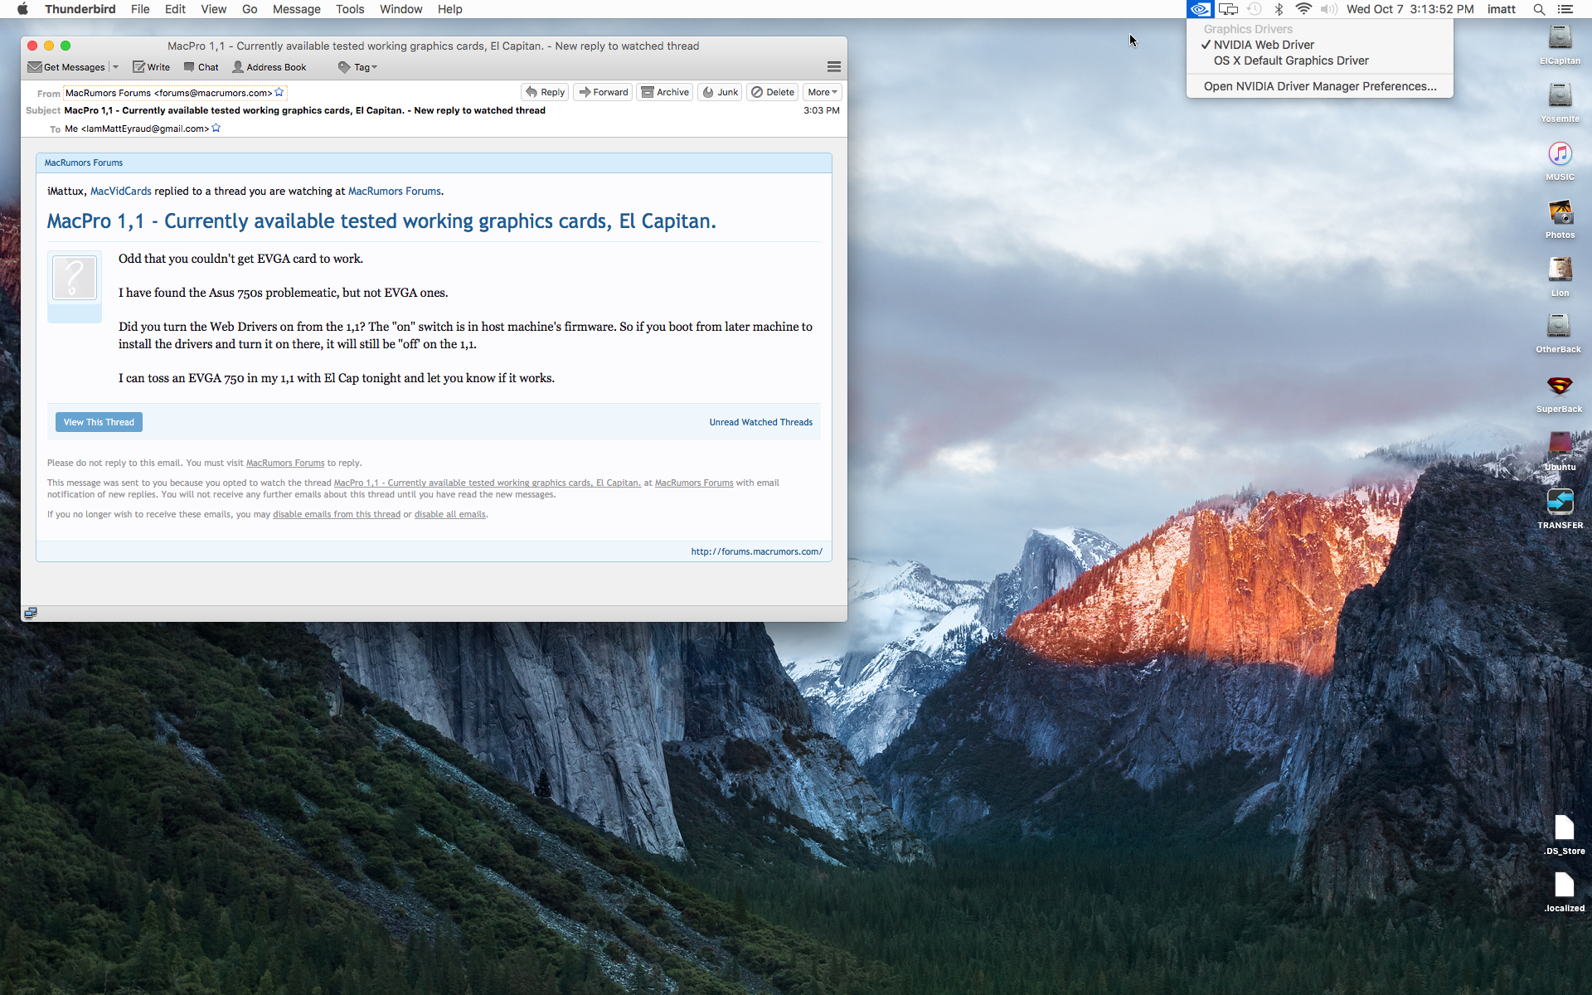This screenshot has height=995, width=1592.
Task: Click Unread Watched Threads link
Action: pyautogui.click(x=761, y=420)
